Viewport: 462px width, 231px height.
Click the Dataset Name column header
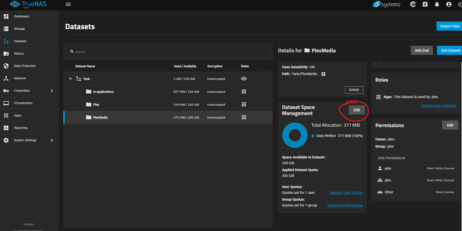(x=85, y=66)
